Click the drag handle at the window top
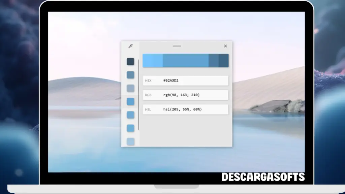The height and width of the screenshot is (194, 345). (177, 46)
